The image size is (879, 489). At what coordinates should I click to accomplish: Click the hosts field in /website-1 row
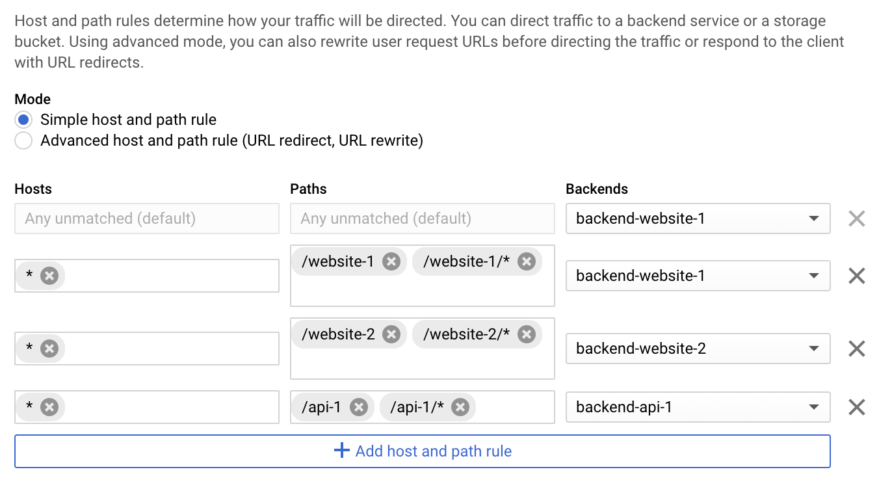coord(169,276)
